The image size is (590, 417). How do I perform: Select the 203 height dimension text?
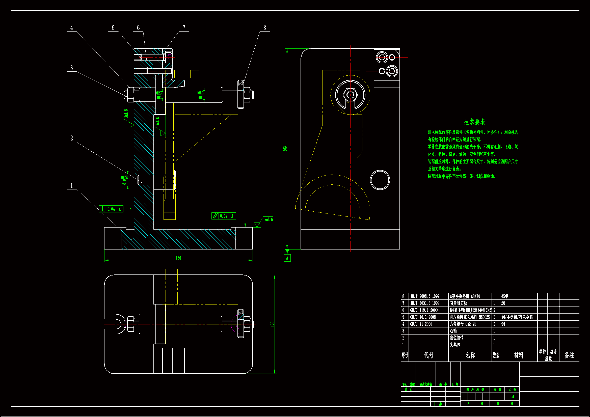coord(285,149)
